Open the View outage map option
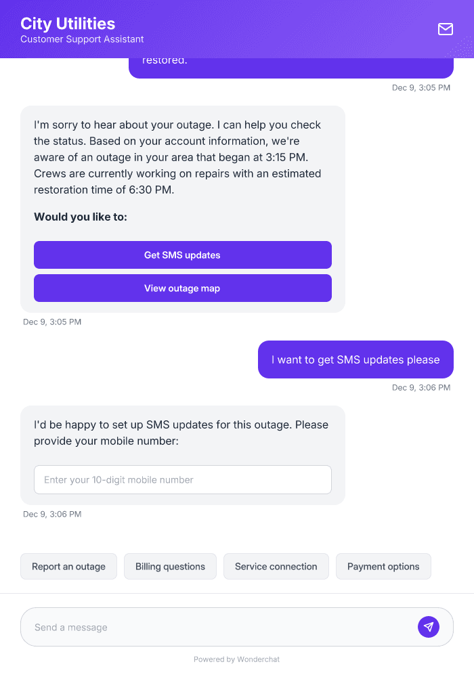 (x=182, y=288)
